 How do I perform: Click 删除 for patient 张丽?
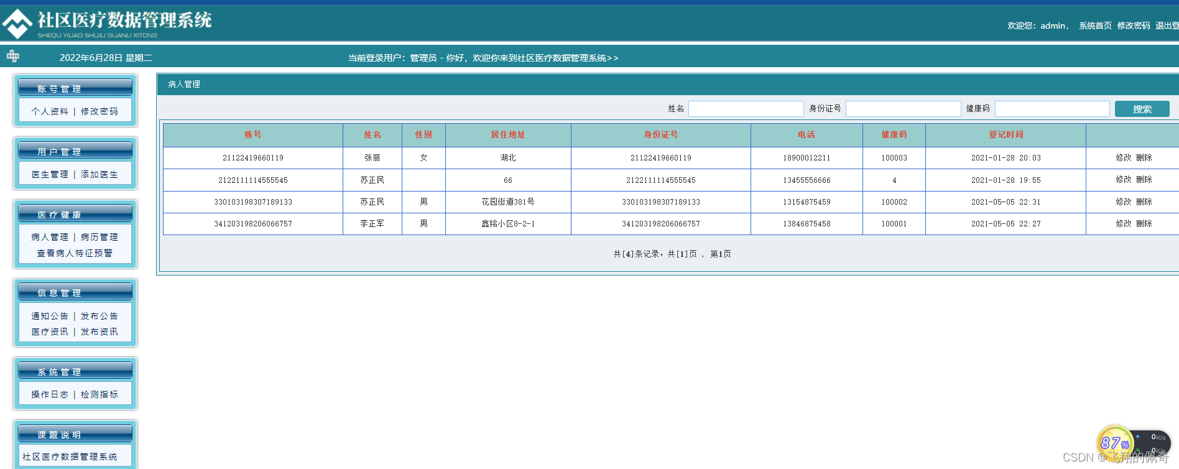pyautogui.click(x=1144, y=157)
